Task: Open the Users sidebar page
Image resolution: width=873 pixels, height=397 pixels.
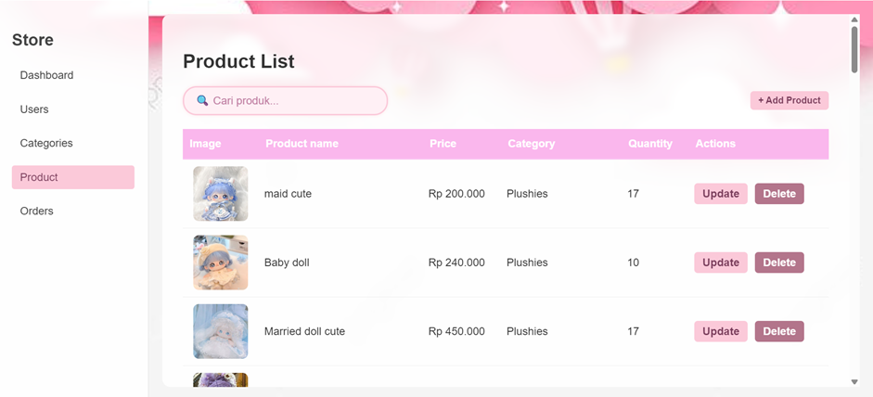Action: [x=34, y=109]
